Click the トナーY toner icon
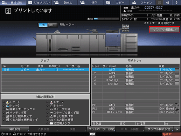Screen dimensions: 181x136 tap(8, 102)
